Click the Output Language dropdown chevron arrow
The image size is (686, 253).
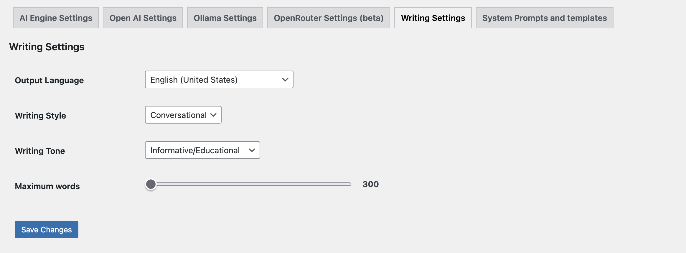point(285,80)
